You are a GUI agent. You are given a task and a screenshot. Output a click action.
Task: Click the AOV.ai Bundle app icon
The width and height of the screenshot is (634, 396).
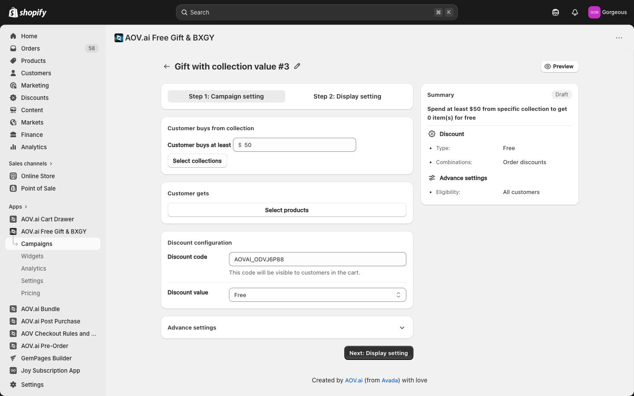point(13,309)
